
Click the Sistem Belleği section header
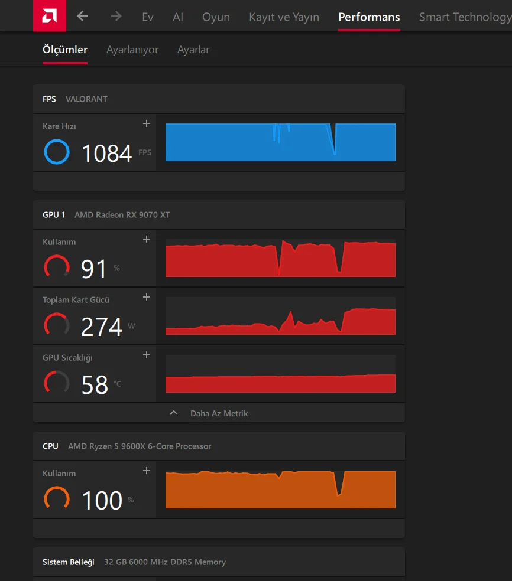[219, 562]
